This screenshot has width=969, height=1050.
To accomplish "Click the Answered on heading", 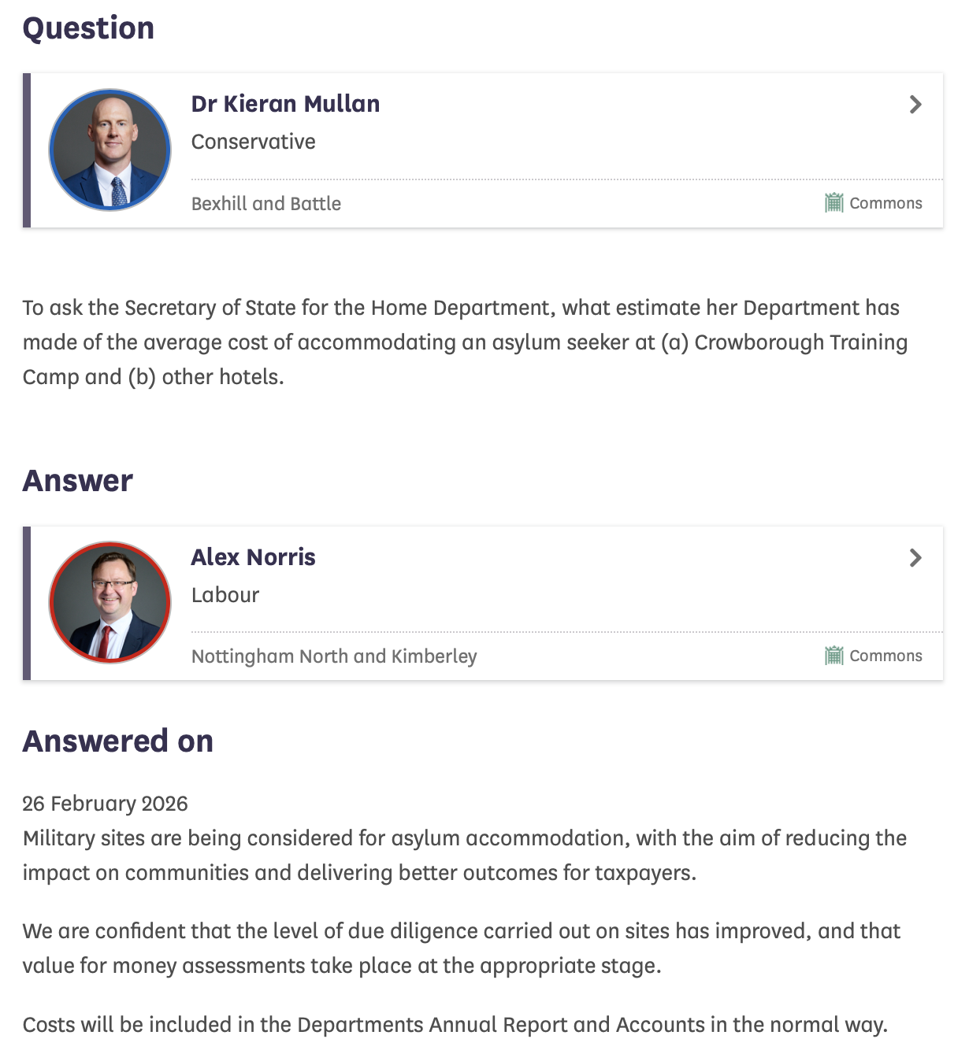I will 118,741.
